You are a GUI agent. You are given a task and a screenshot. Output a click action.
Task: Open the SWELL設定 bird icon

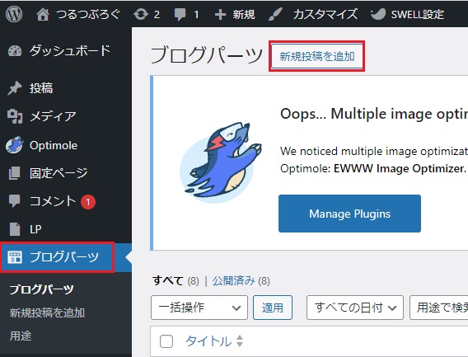pos(378,14)
